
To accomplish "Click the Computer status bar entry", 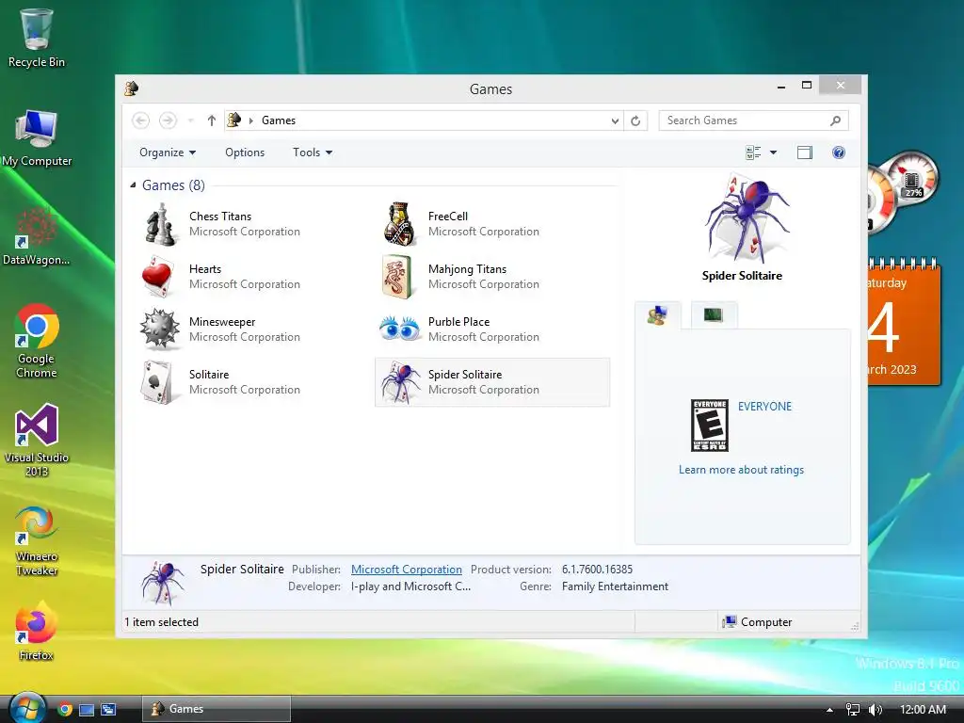I will (x=757, y=622).
